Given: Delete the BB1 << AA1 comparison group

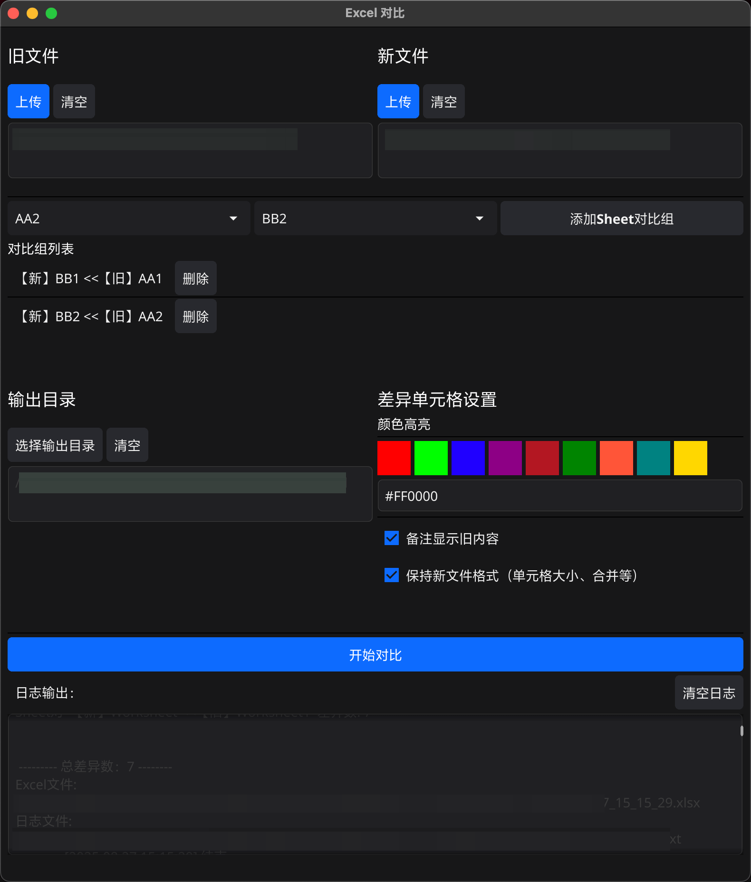Looking at the screenshot, I should pyautogui.click(x=195, y=278).
